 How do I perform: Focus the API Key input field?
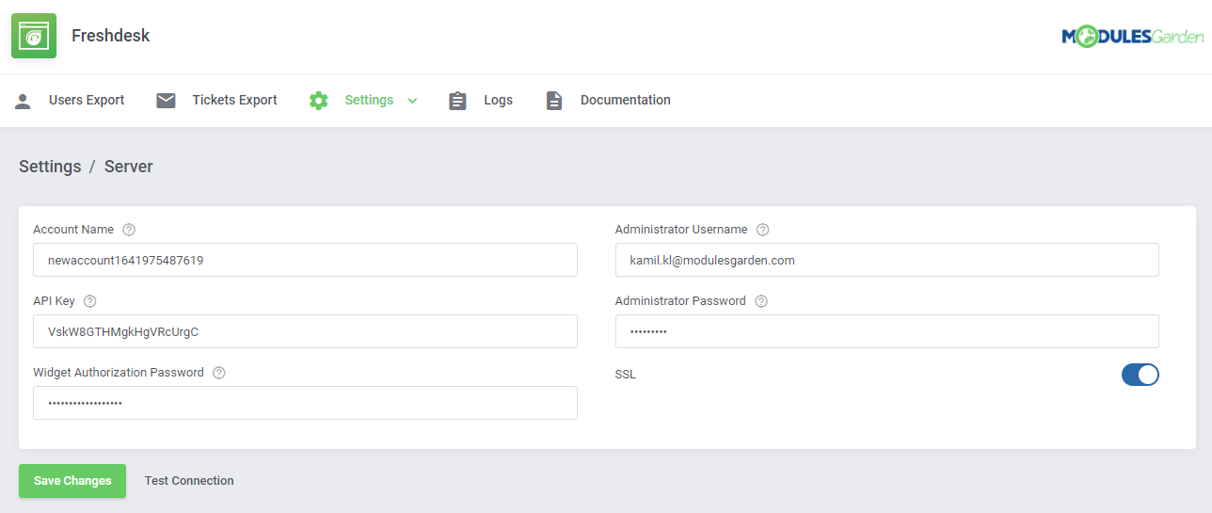[x=305, y=331]
